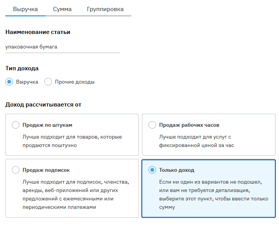Click the Только доход card title

click(177, 170)
